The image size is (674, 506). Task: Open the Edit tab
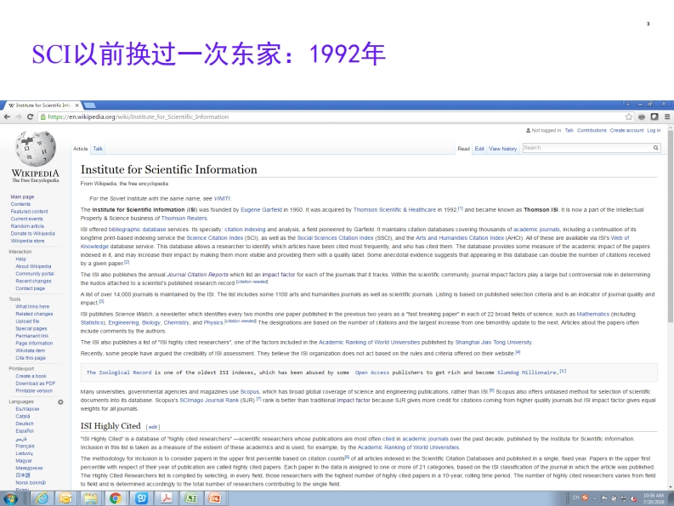479,149
